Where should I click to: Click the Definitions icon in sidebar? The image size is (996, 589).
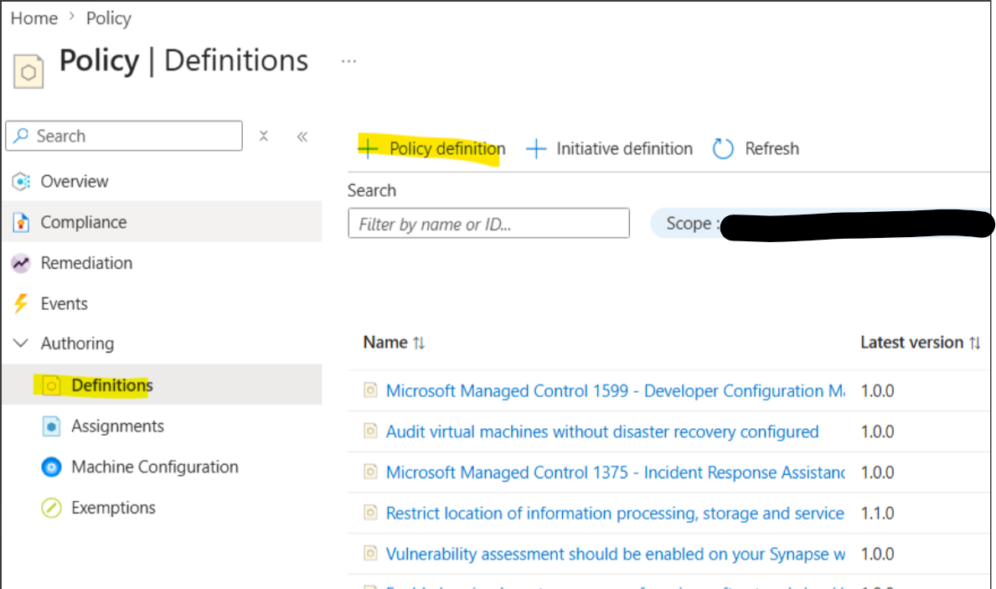(51, 385)
